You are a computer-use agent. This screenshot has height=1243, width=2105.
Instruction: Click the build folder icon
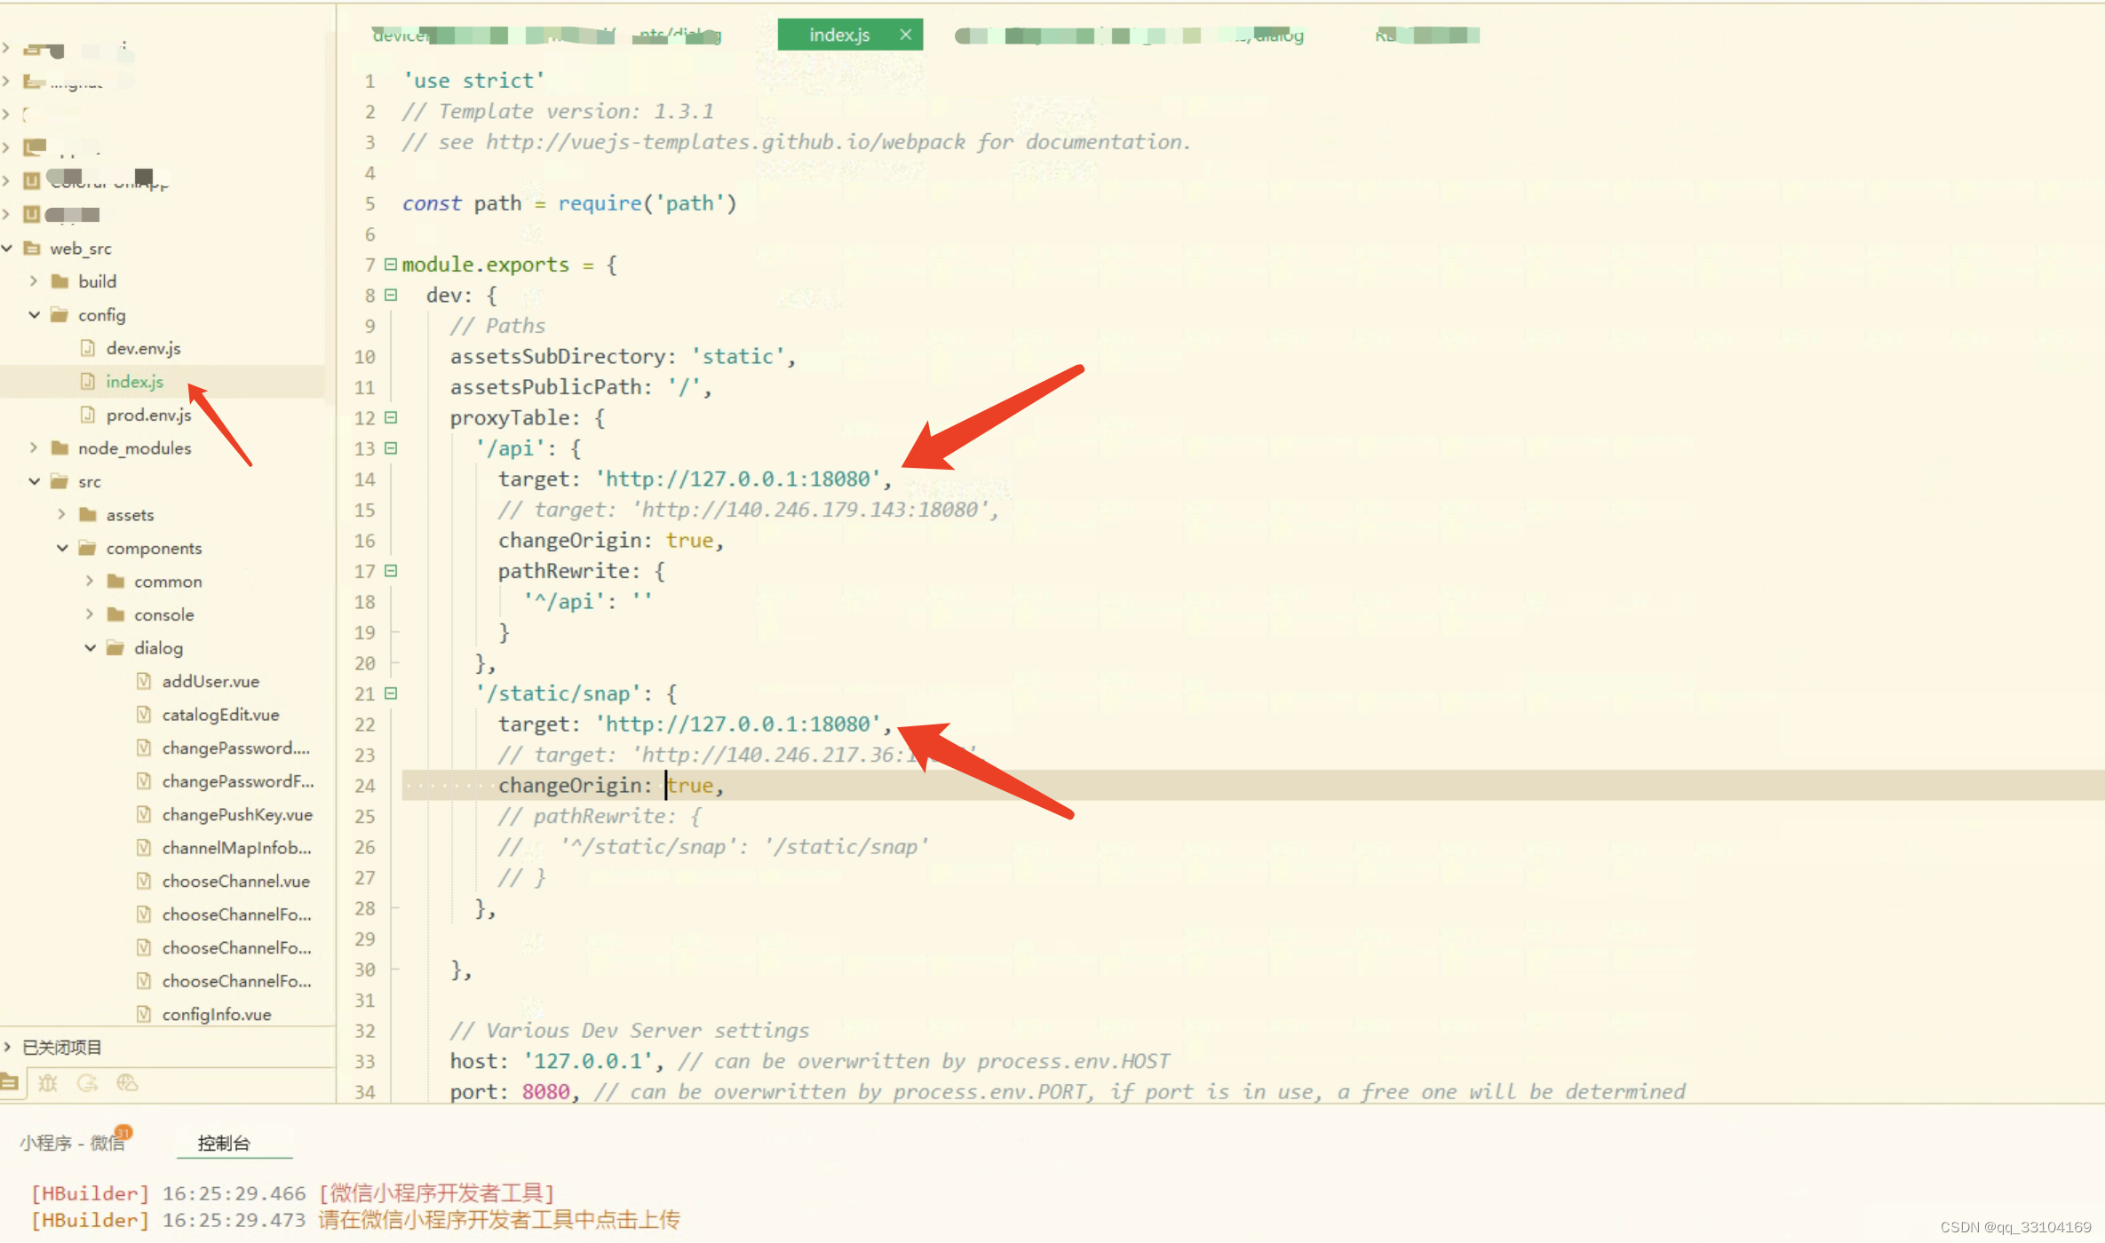60,281
